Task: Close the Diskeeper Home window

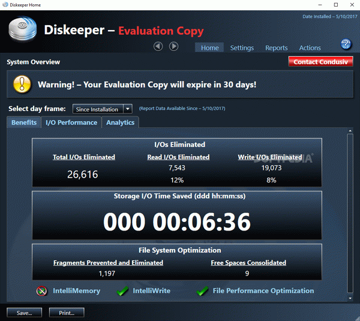Action: (352, 5)
